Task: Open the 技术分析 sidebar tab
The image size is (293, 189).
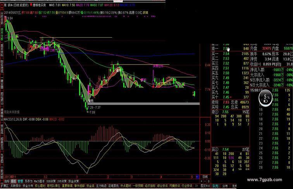Action: (2, 34)
